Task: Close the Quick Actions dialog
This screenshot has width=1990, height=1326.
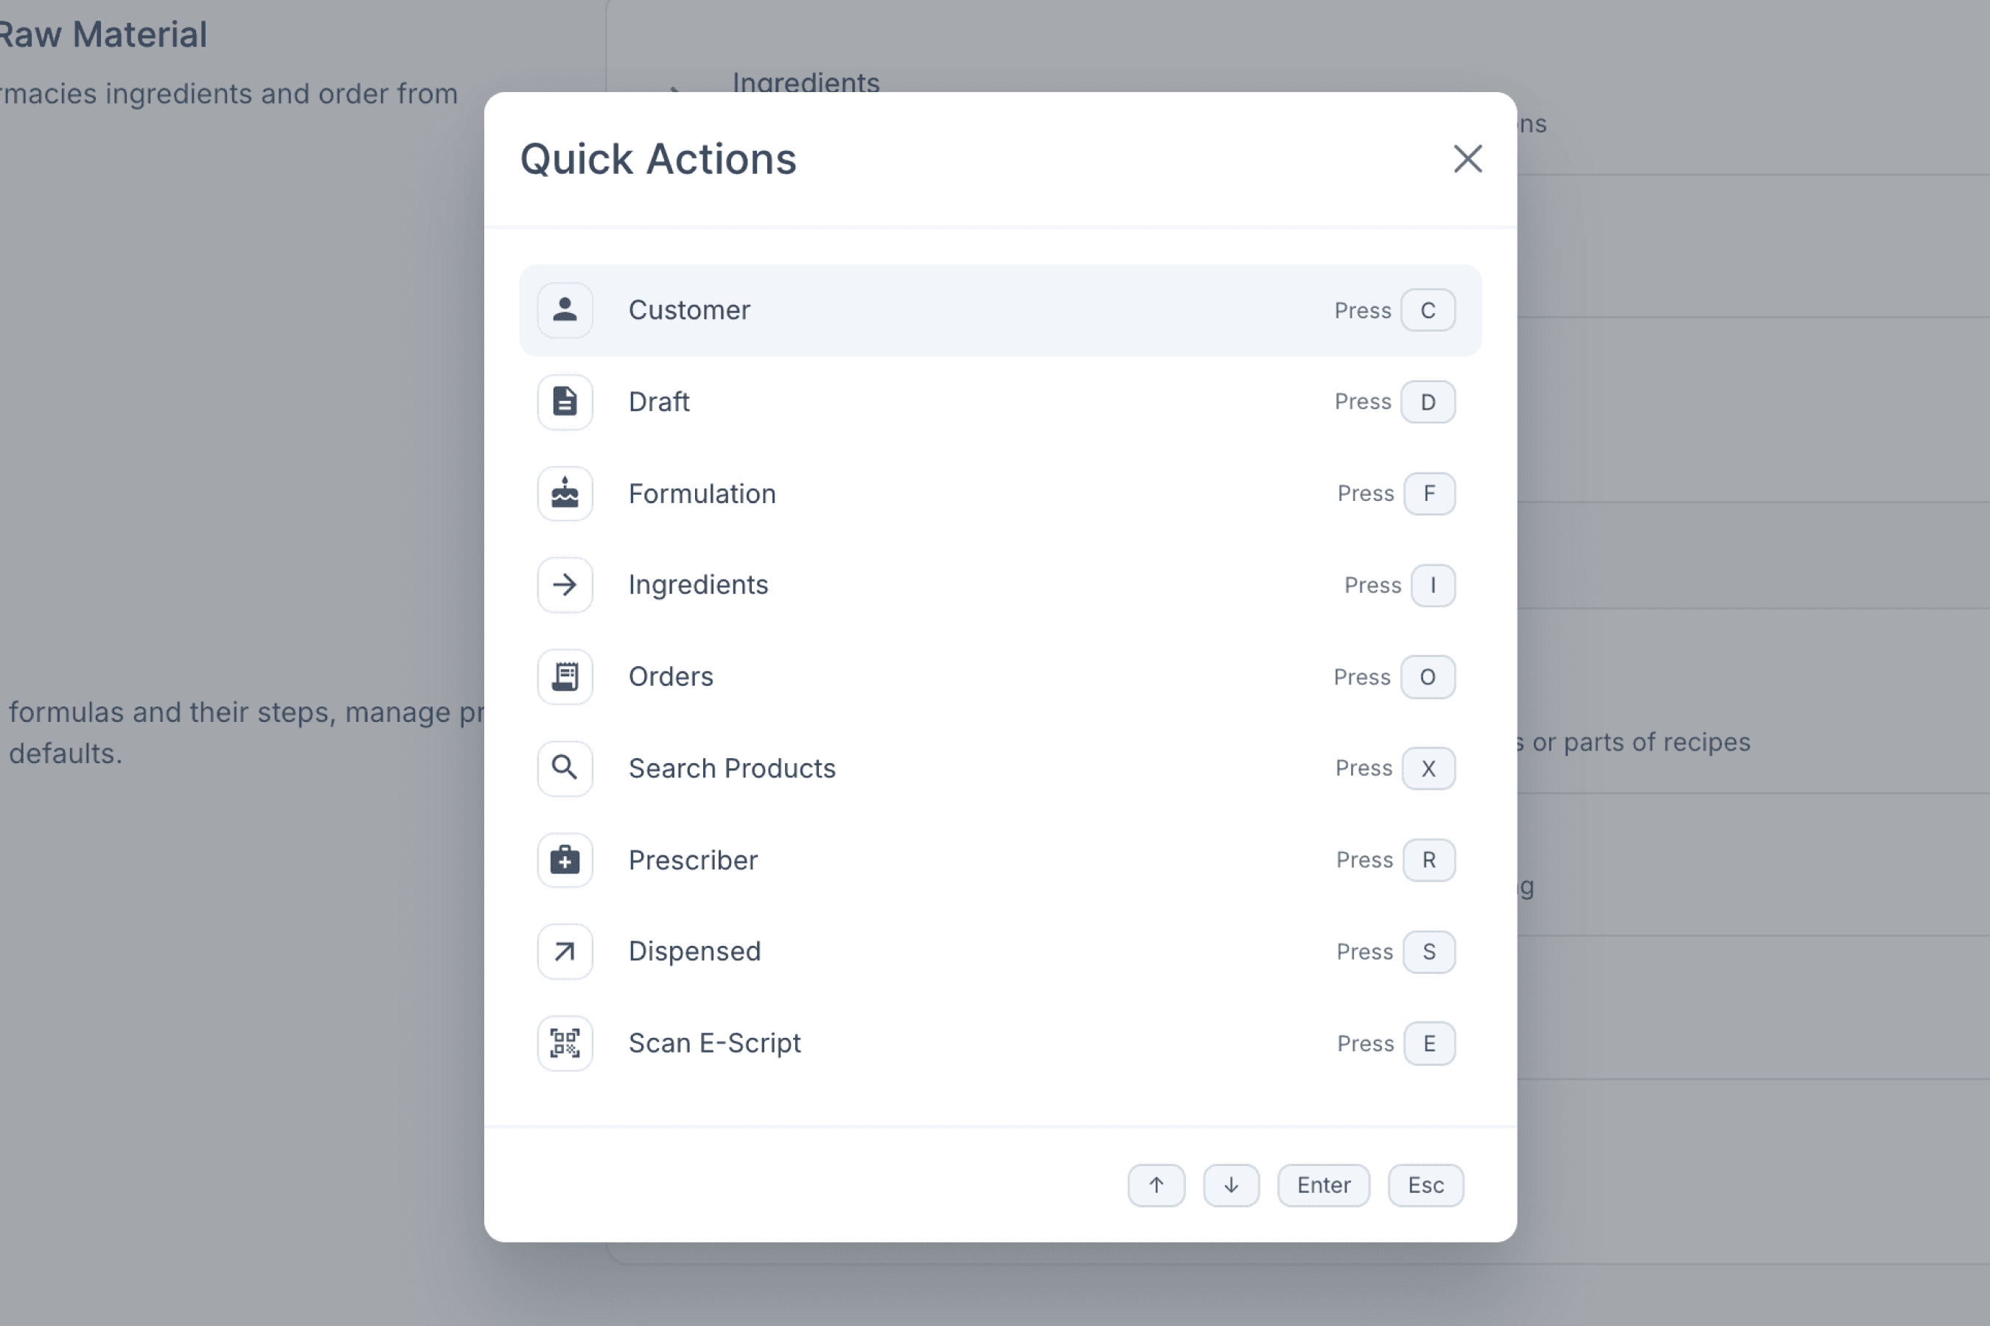Action: tap(1468, 159)
